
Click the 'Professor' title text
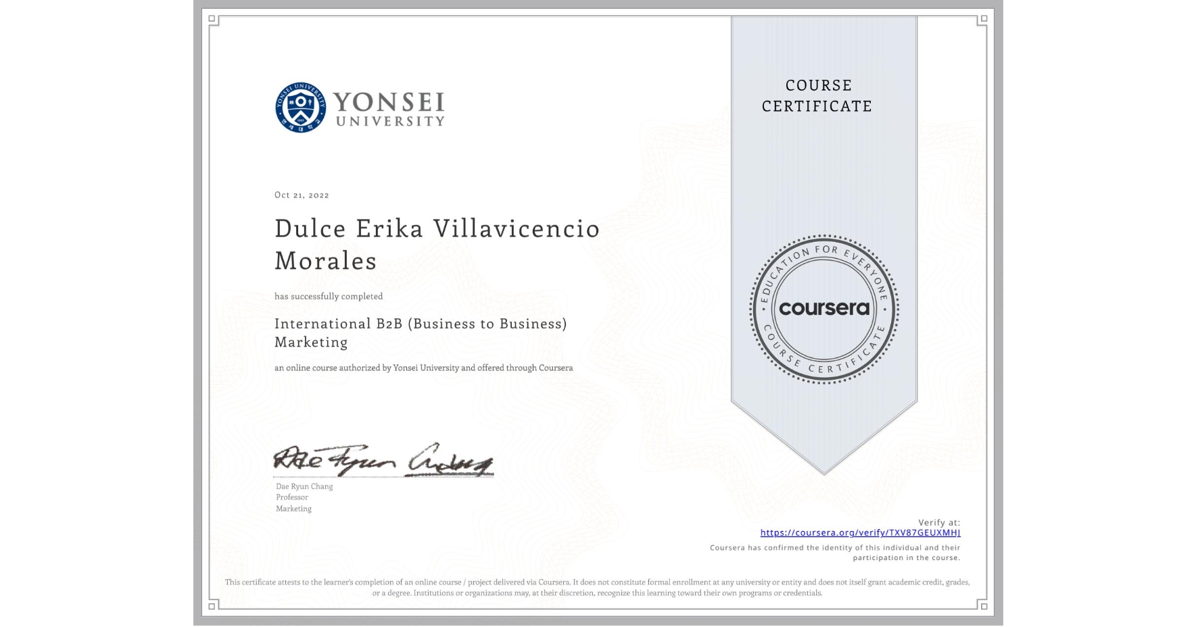pyautogui.click(x=292, y=497)
